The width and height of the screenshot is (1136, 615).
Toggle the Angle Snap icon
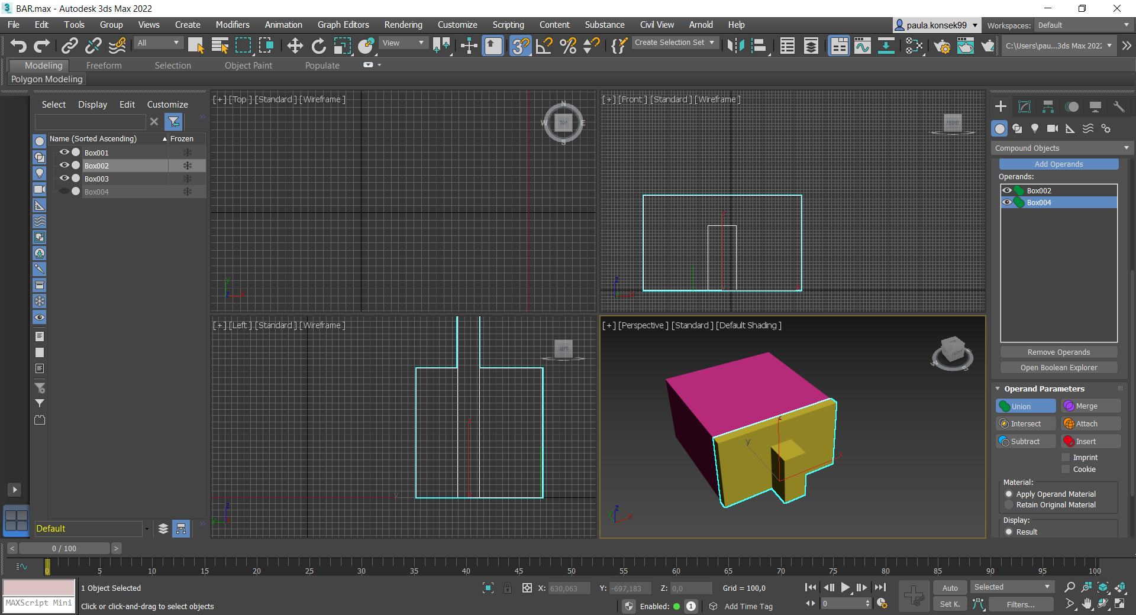(544, 46)
